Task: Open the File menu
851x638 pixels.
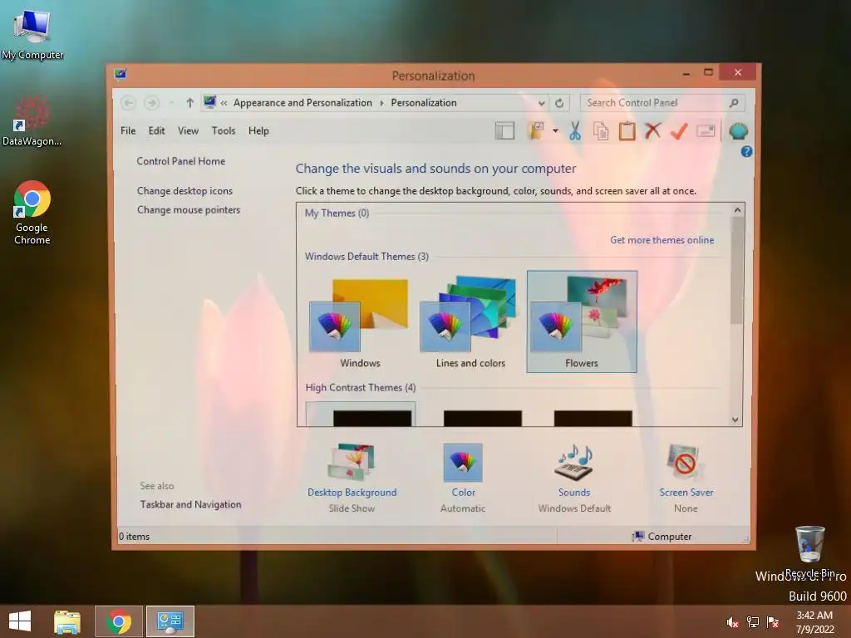Action: click(x=128, y=130)
